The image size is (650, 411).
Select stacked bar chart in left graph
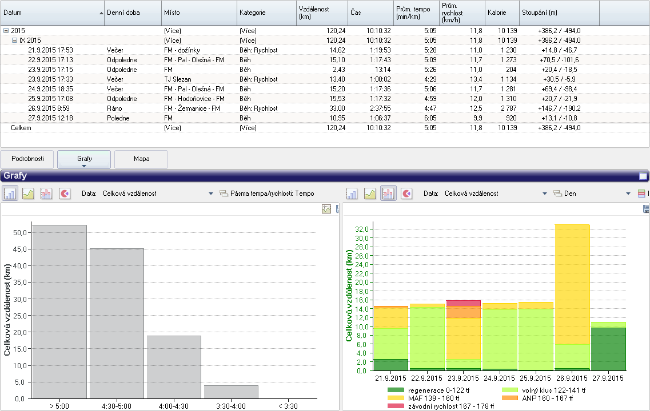46,194
